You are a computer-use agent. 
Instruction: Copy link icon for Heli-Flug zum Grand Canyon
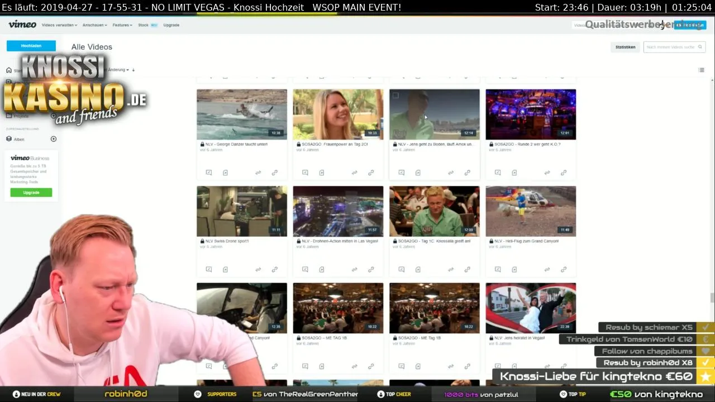(564, 269)
